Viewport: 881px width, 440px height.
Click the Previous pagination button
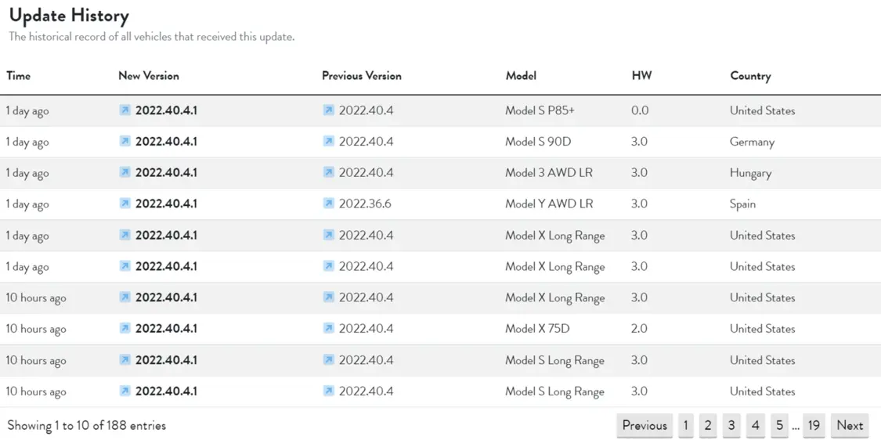click(x=645, y=425)
